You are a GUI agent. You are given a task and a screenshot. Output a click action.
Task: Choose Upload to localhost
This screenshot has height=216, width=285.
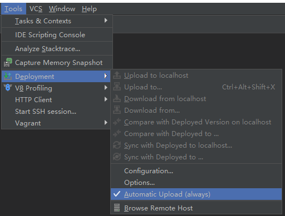pyautogui.click(x=156, y=76)
